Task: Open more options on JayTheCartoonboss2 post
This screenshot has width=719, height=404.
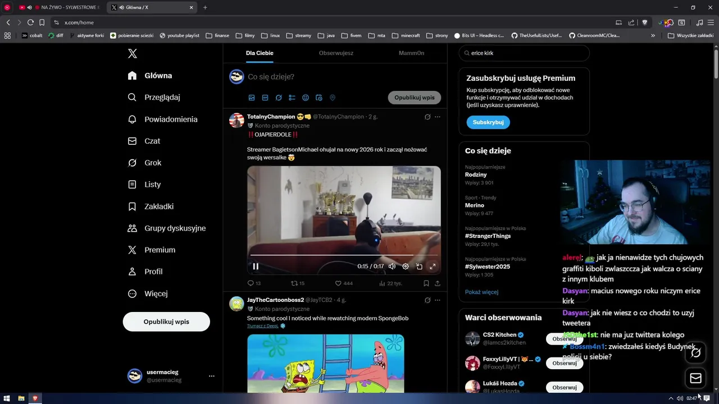Action: coord(438,300)
